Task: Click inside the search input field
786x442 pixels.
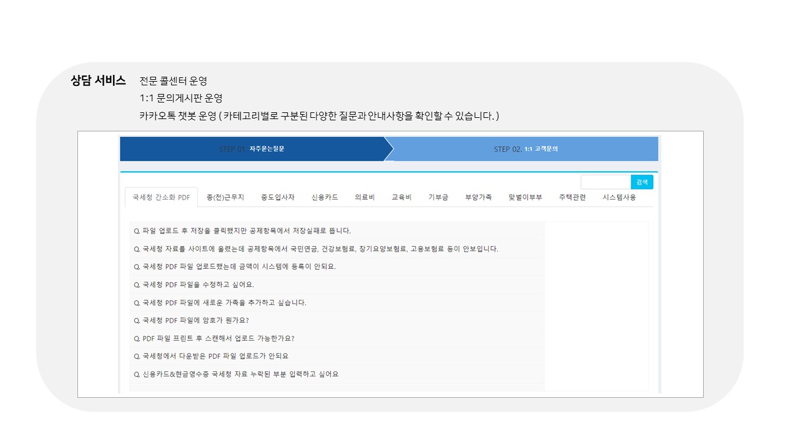Action: tap(605, 182)
